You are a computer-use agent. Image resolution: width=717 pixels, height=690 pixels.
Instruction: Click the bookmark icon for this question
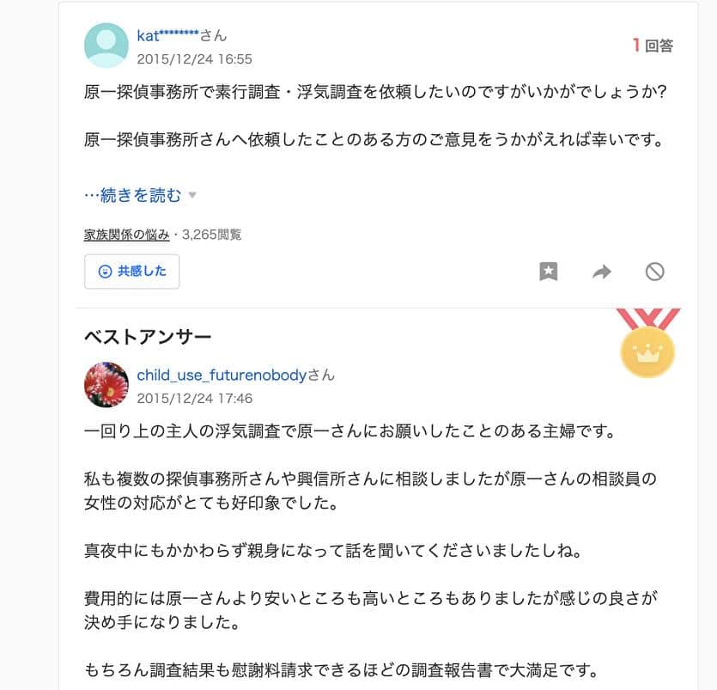tap(549, 272)
